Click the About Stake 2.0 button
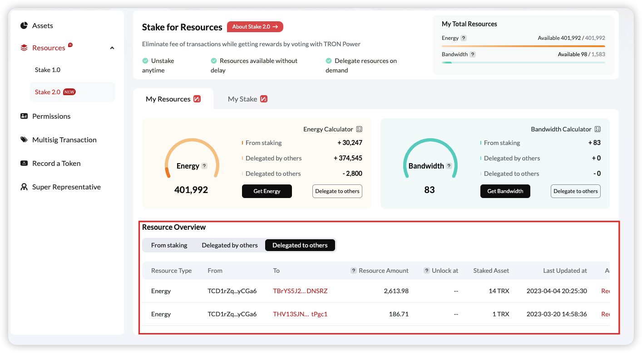This screenshot has width=642, height=353. pos(255,27)
